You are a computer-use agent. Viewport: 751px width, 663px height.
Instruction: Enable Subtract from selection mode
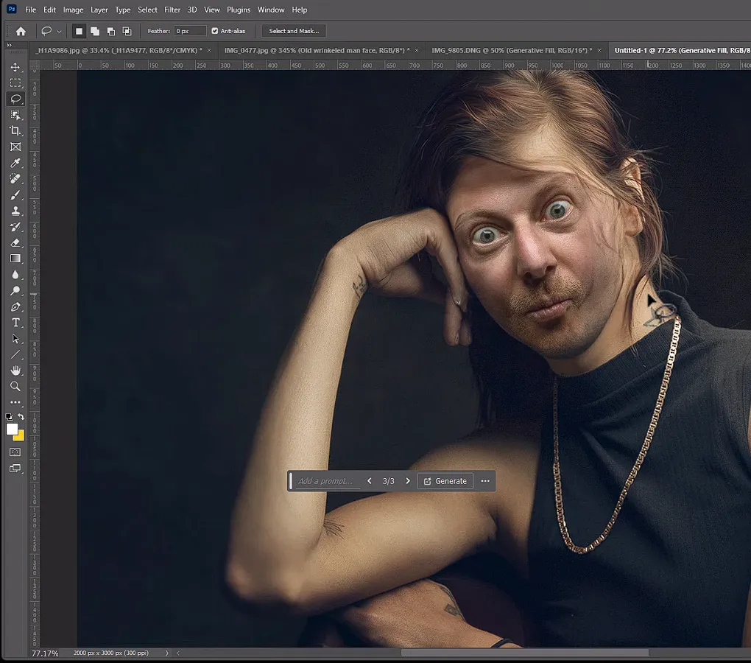pyautogui.click(x=111, y=30)
